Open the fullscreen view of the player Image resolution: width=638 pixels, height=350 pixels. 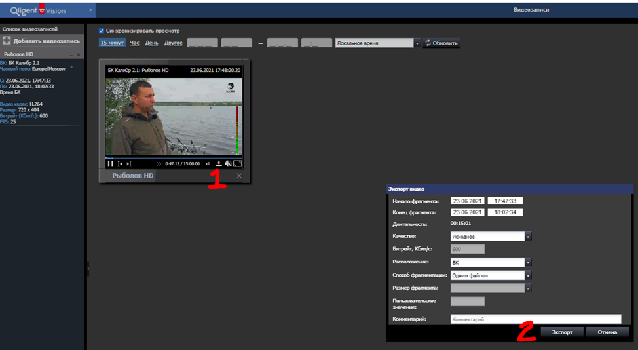click(x=238, y=164)
